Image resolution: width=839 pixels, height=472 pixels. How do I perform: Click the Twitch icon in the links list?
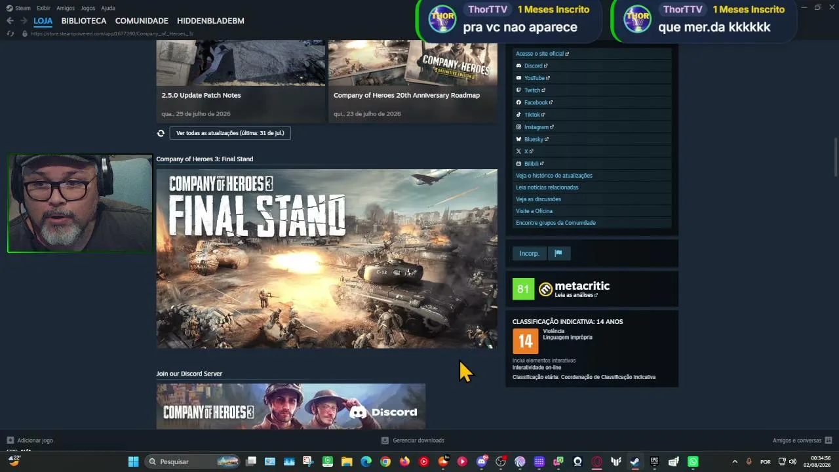(x=518, y=90)
